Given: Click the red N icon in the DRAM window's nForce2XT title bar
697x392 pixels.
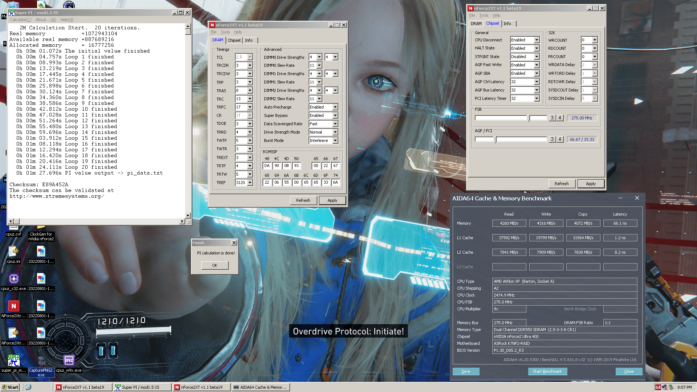Looking at the screenshot, I should [212, 25].
